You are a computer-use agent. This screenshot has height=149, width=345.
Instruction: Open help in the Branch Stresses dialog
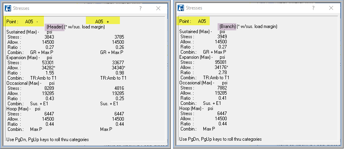click(x=313, y=8)
